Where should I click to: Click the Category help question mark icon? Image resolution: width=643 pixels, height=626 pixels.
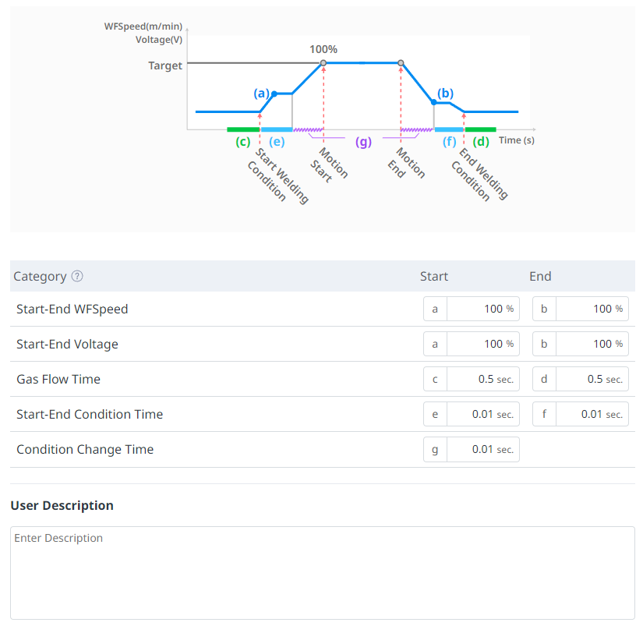[x=77, y=276]
